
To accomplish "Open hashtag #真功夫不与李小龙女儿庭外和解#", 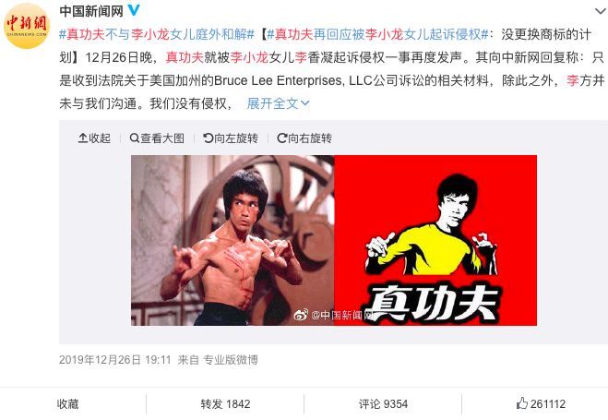I will point(157,34).
